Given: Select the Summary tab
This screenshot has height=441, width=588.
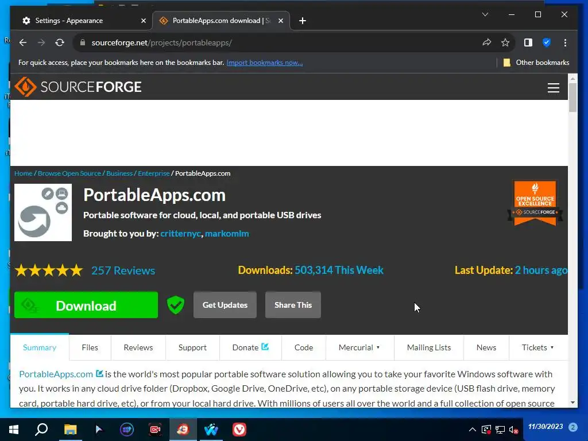Looking at the screenshot, I should (40, 347).
